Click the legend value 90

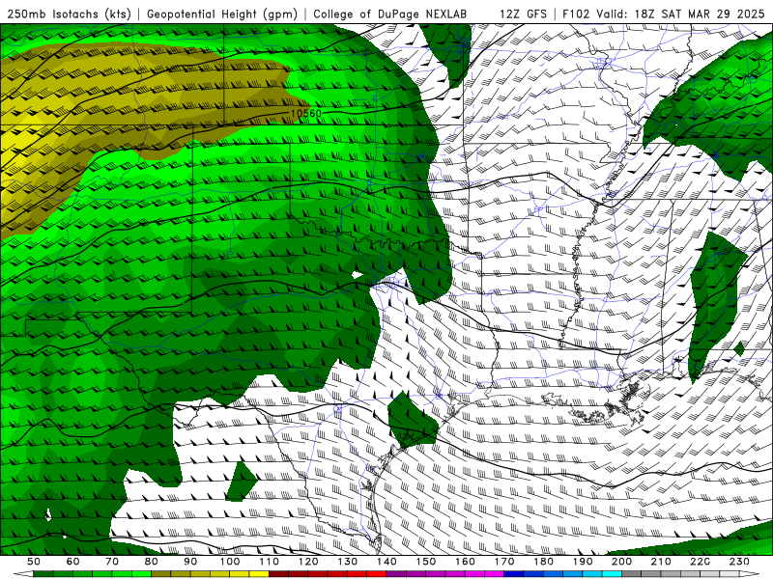point(190,562)
